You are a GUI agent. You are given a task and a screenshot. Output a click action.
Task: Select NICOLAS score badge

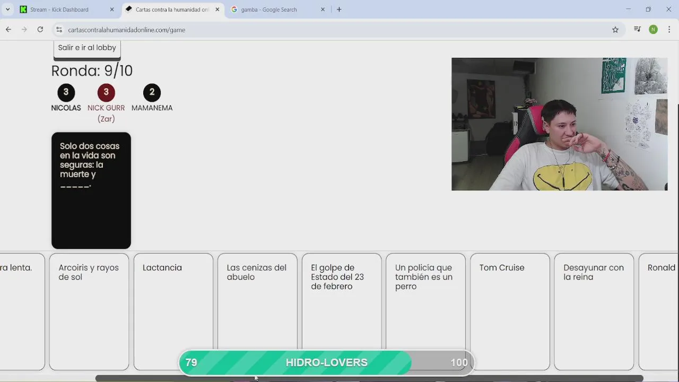(x=66, y=92)
